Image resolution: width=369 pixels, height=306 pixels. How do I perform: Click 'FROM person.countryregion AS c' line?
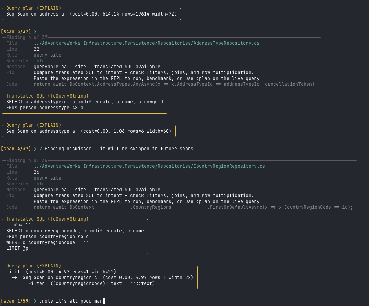tap(48, 237)
